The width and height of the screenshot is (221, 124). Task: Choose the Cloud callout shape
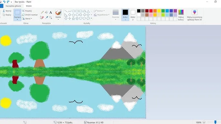pos(88,18)
